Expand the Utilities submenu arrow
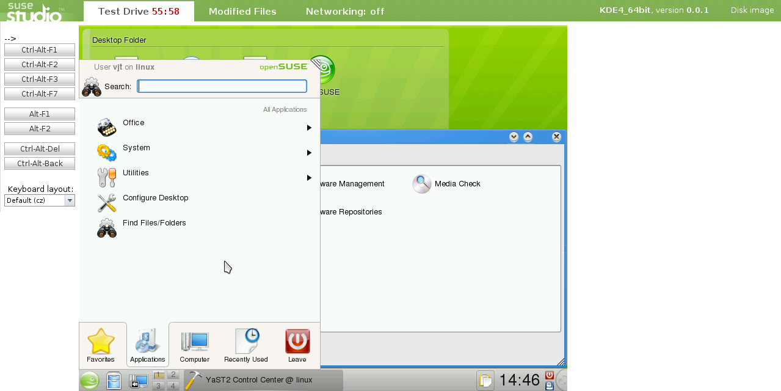 point(309,178)
